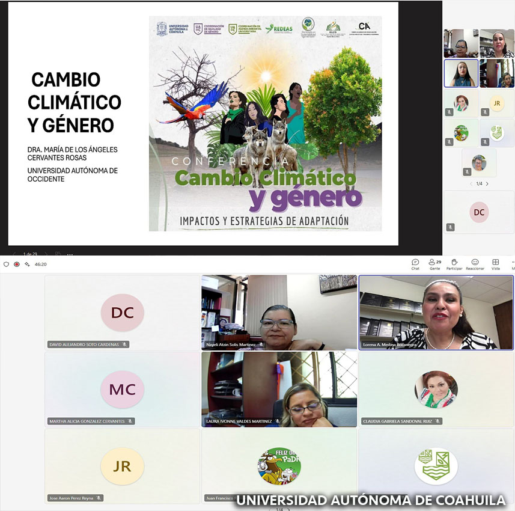
Task: Go to previous page of side gallery
Action: pyautogui.click(x=471, y=183)
